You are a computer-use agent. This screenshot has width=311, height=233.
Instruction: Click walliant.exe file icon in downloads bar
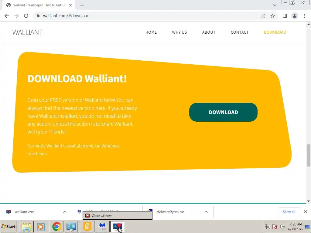pyautogui.click(x=9, y=212)
